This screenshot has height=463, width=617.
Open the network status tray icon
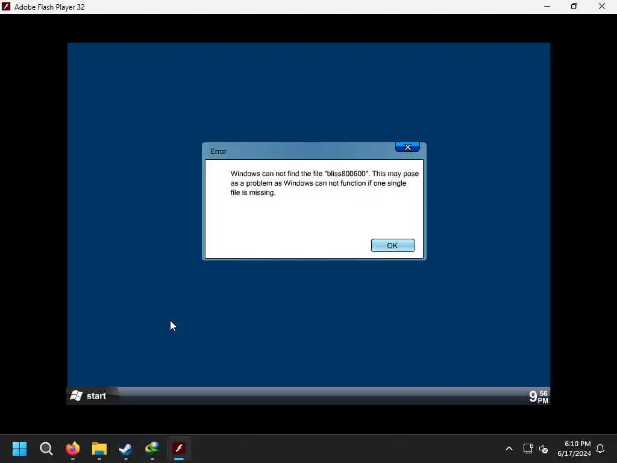pos(528,449)
